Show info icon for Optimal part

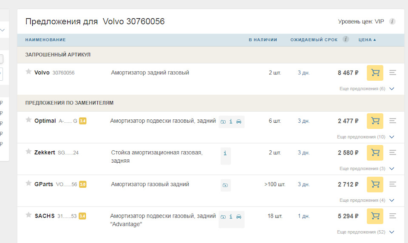231,121
